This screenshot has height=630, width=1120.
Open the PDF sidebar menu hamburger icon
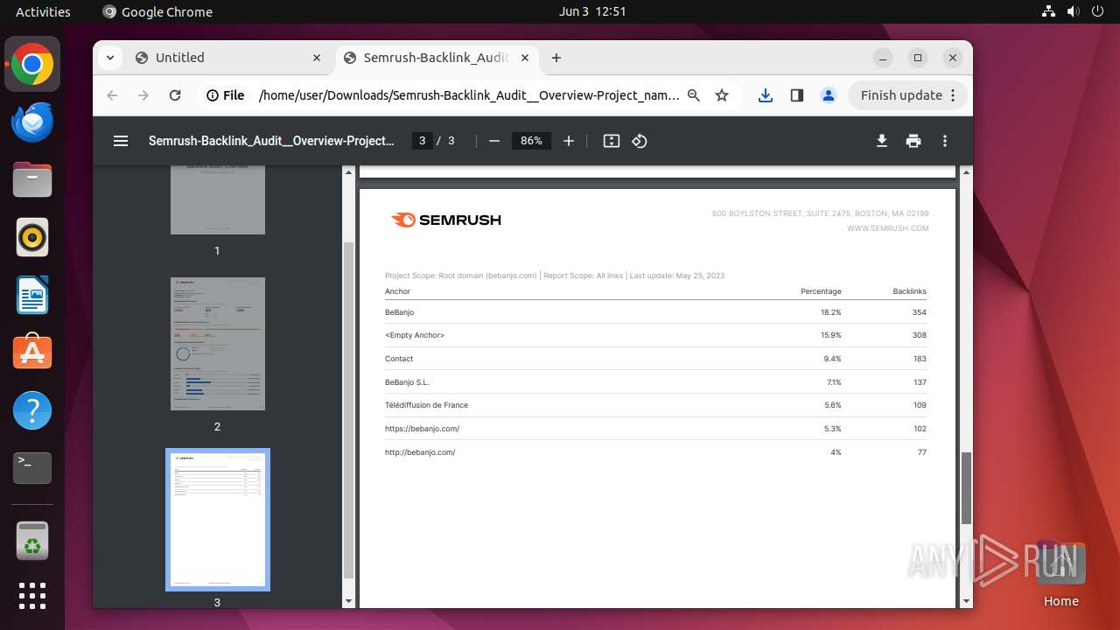click(x=121, y=141)
